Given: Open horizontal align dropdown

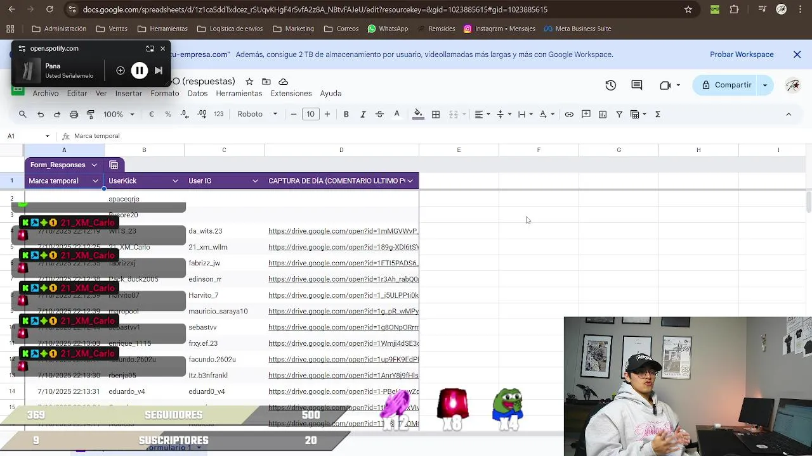Looking at the screenshot, I should [x=483, y=114].
